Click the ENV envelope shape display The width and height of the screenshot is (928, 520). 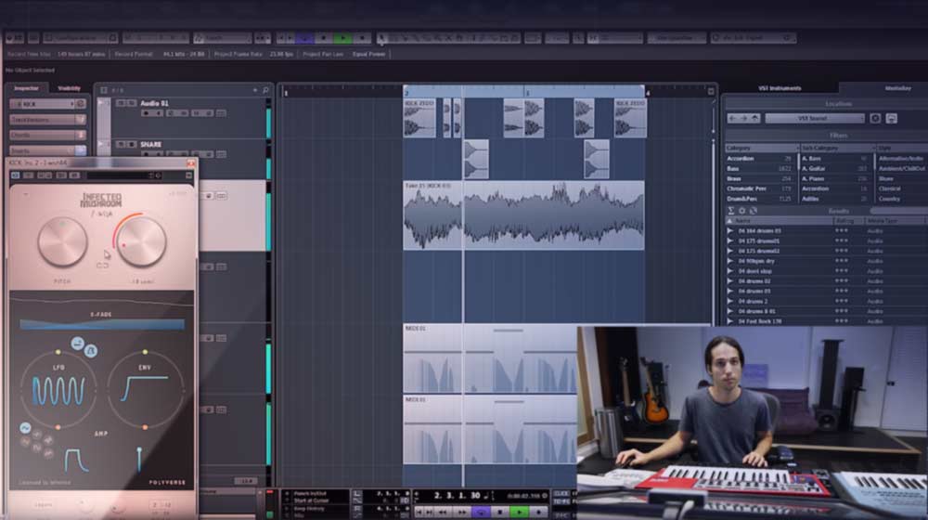144,387
